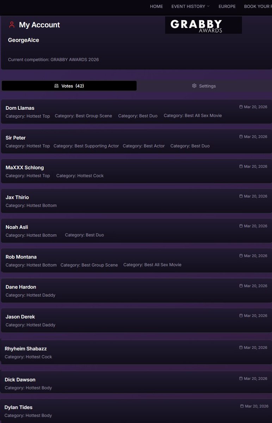Select the Rhyheim Shabazz name

(x=26, y=349)
